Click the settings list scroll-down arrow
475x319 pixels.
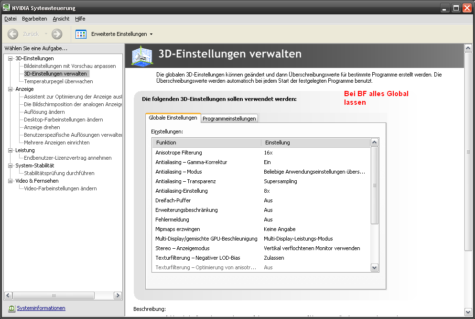(x=375, y=267)
